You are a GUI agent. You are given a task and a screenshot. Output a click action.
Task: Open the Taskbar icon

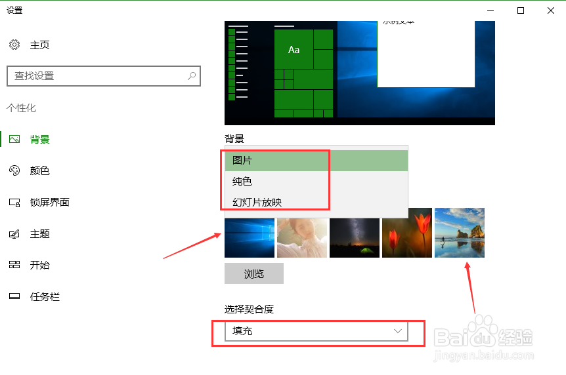pyautogui.click(x=14, y=296)
